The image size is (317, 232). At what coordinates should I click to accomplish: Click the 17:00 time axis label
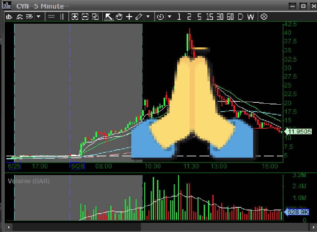click(x=40, y=166)
